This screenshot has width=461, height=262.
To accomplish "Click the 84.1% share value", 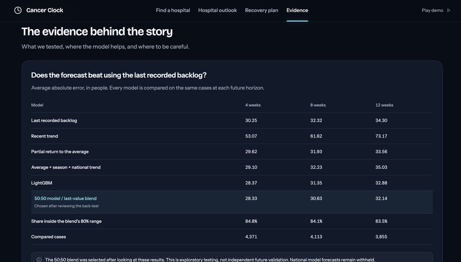I will tap(316, 221).
